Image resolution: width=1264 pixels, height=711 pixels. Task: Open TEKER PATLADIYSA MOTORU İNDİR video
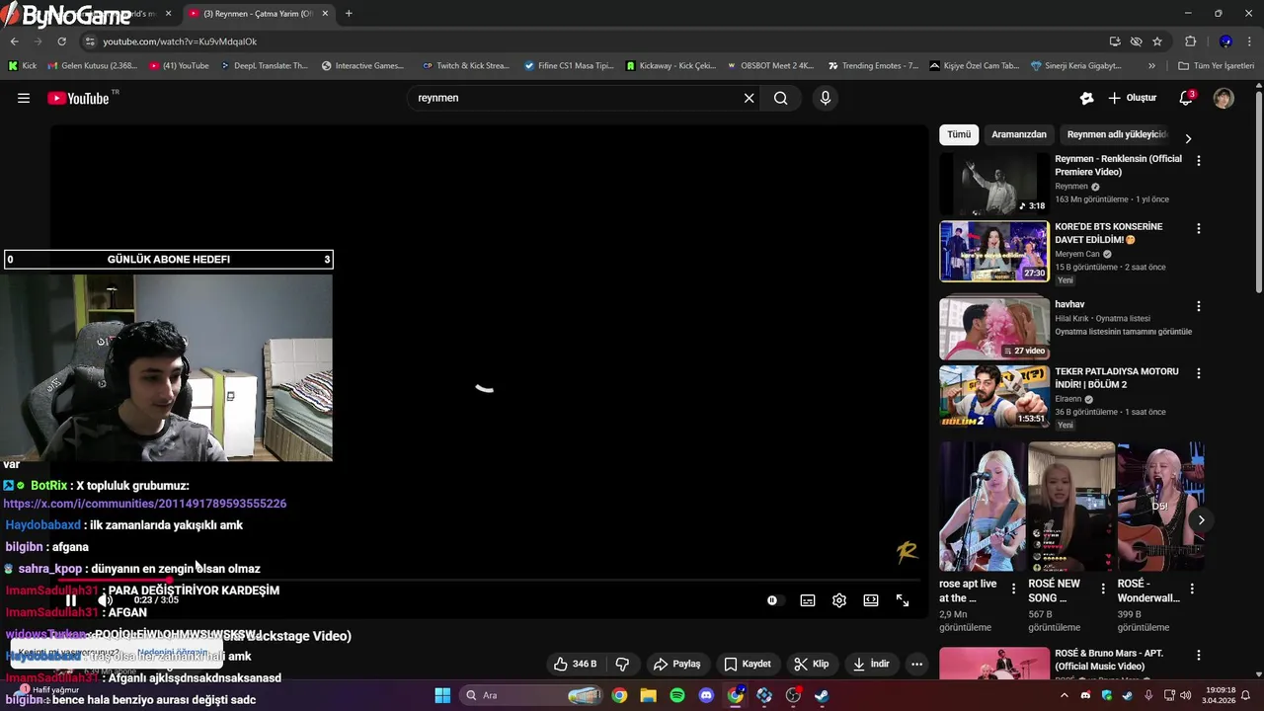tap(994, 397)
